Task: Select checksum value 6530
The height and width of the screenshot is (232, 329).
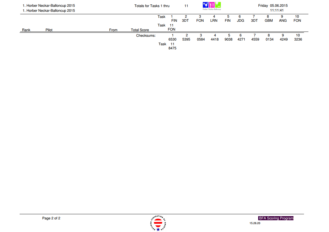Action: click(172, 39)
